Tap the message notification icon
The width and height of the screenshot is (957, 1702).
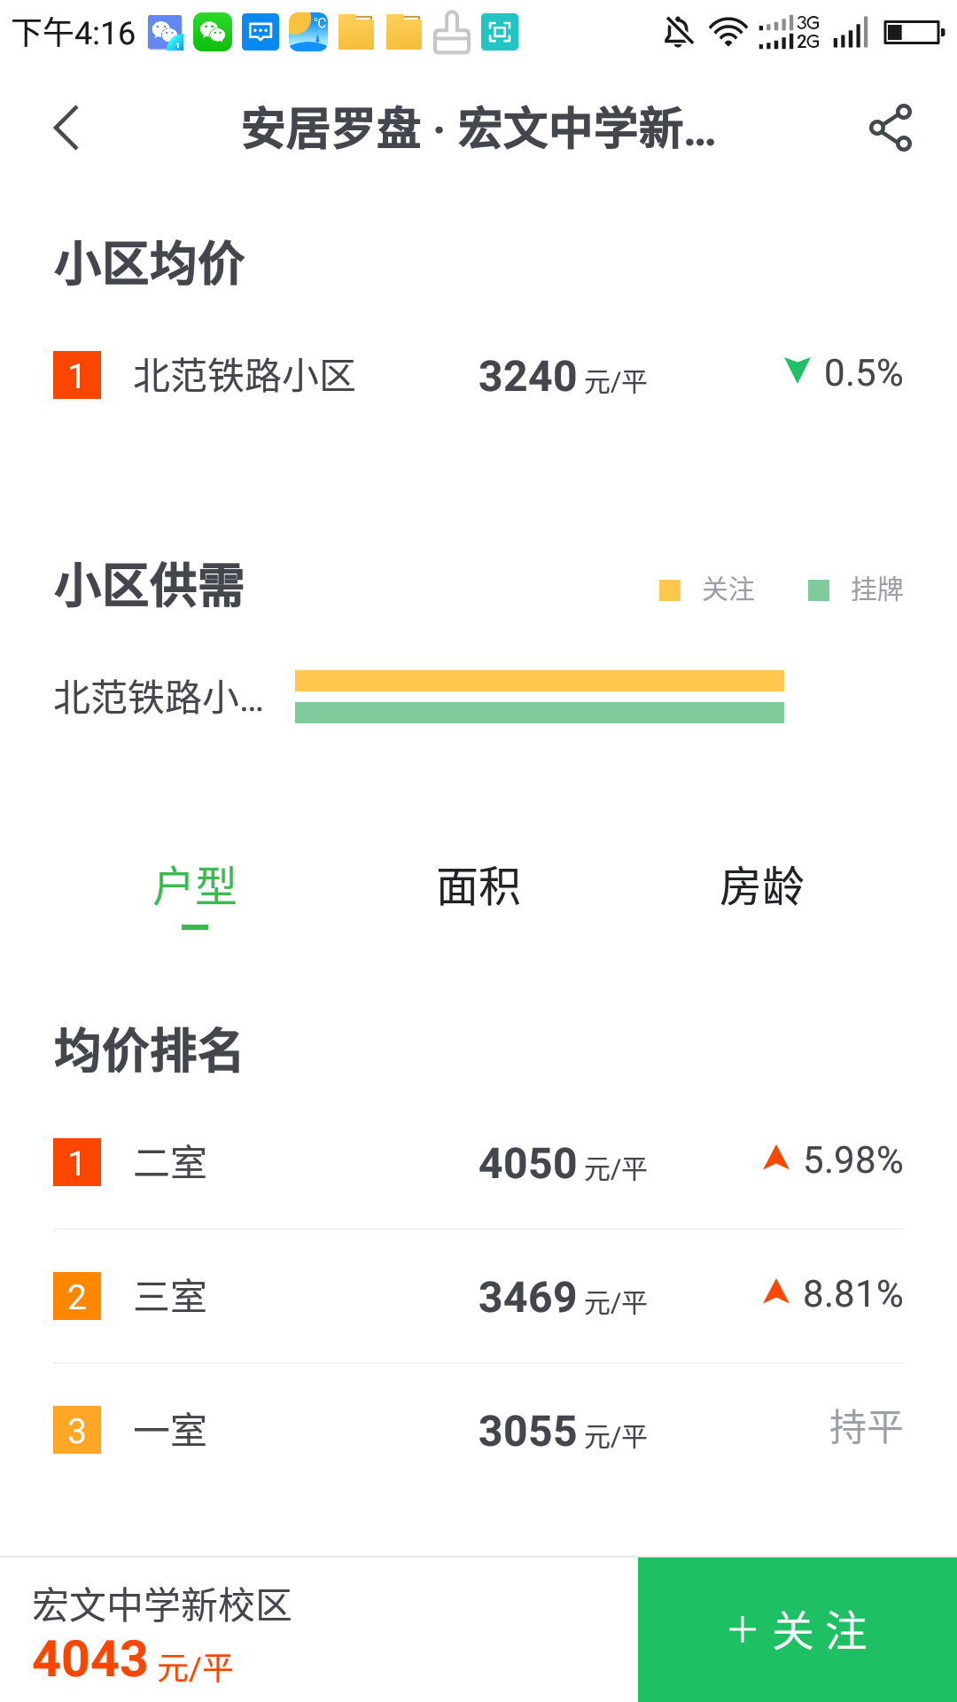[261, 33]
